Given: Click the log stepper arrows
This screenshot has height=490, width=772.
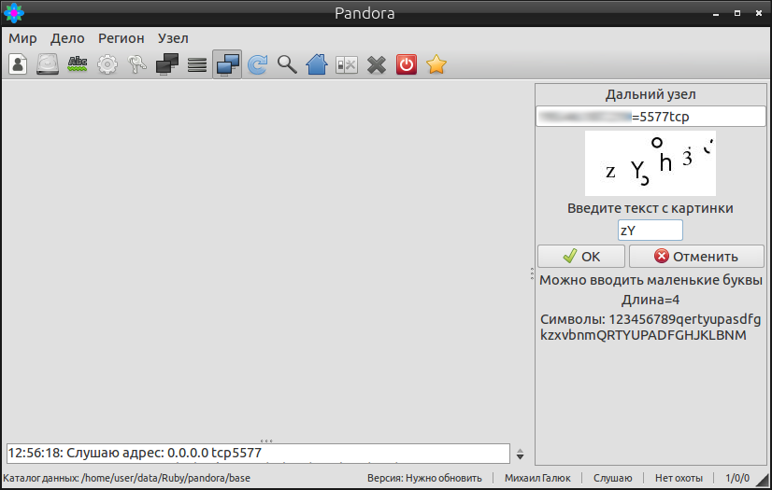Looking at the screenshot, I should (x=520, y=455).
